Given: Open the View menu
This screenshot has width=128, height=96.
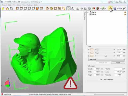Looking at the screenshot, I should [24, 5].
